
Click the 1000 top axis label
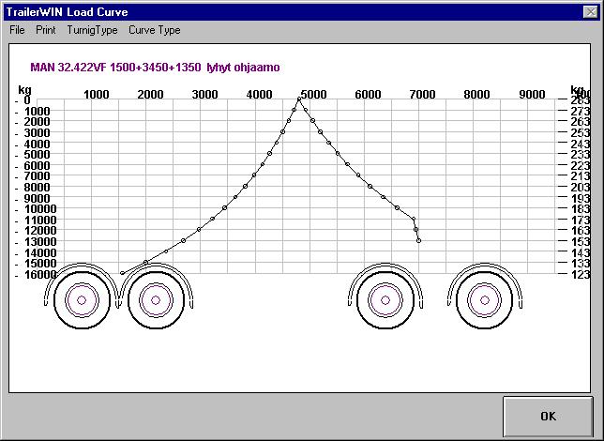point(97,95)
